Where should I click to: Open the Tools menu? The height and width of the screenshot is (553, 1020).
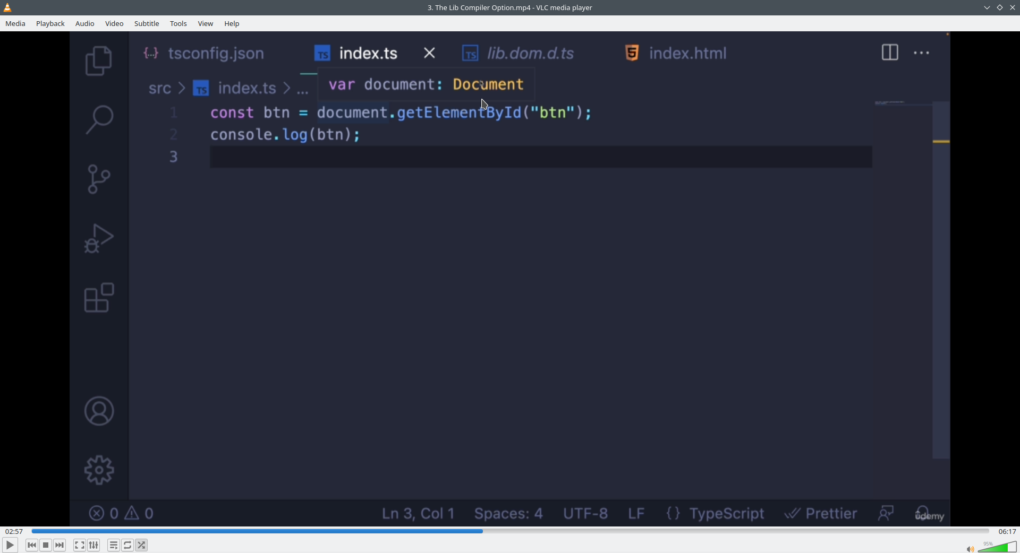pos(178,24)
